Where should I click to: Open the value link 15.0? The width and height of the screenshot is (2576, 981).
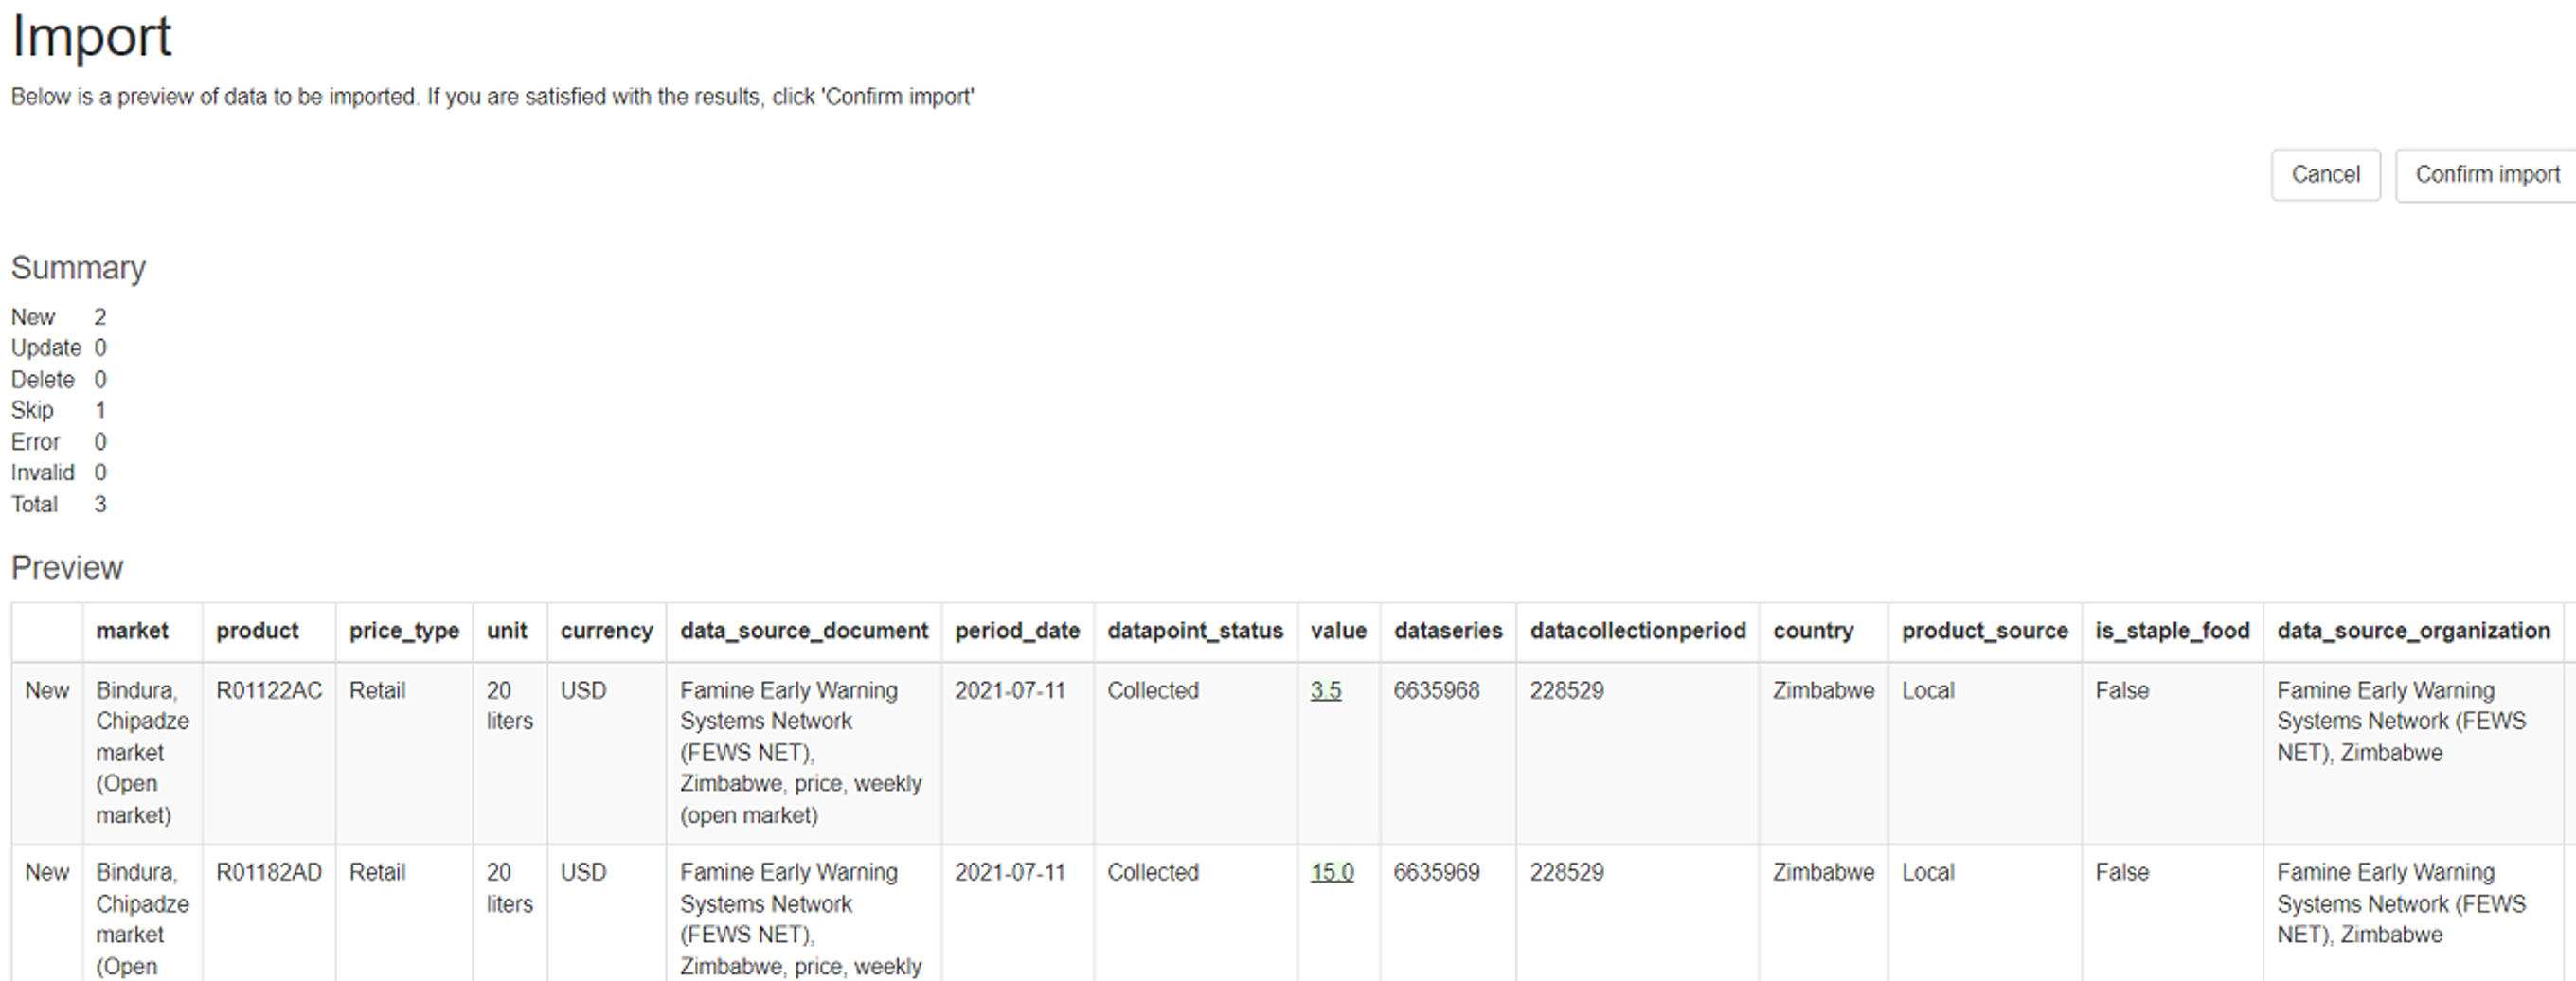click(1332, 871)
